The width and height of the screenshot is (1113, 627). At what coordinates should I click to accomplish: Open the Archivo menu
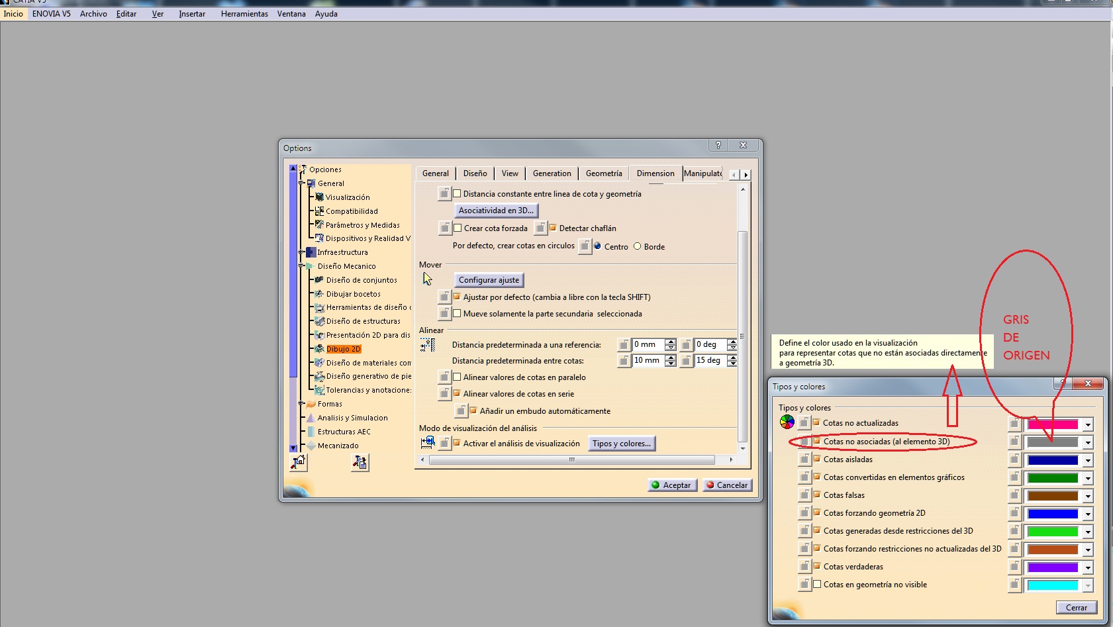93,13
